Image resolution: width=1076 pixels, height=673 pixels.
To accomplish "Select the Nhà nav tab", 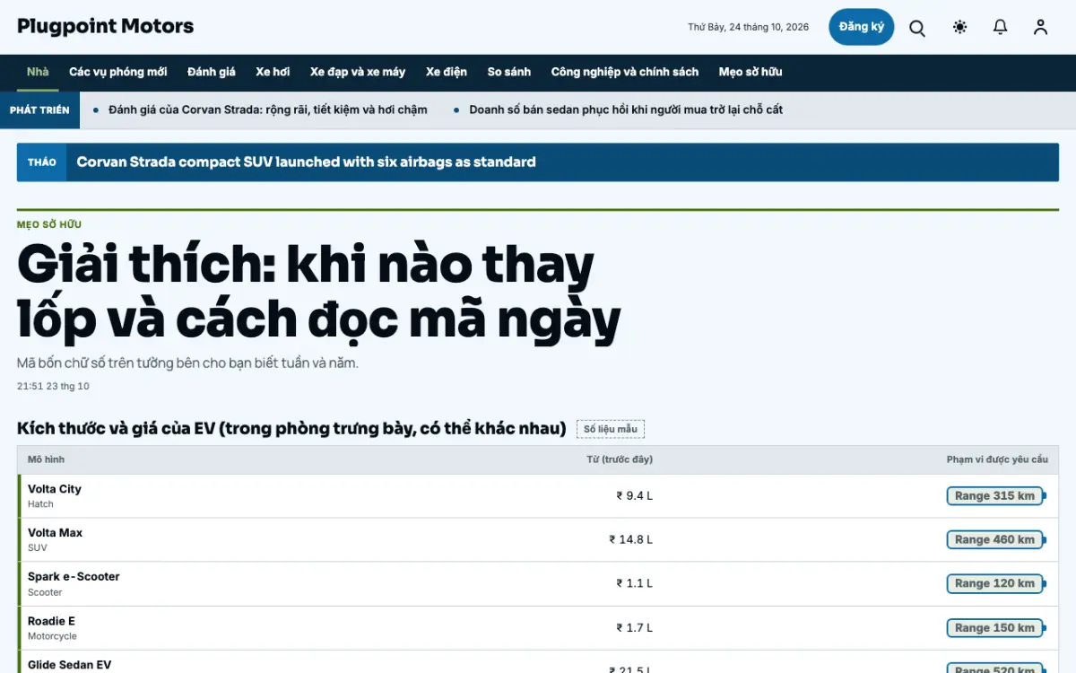I will click(x=38, y=72).
